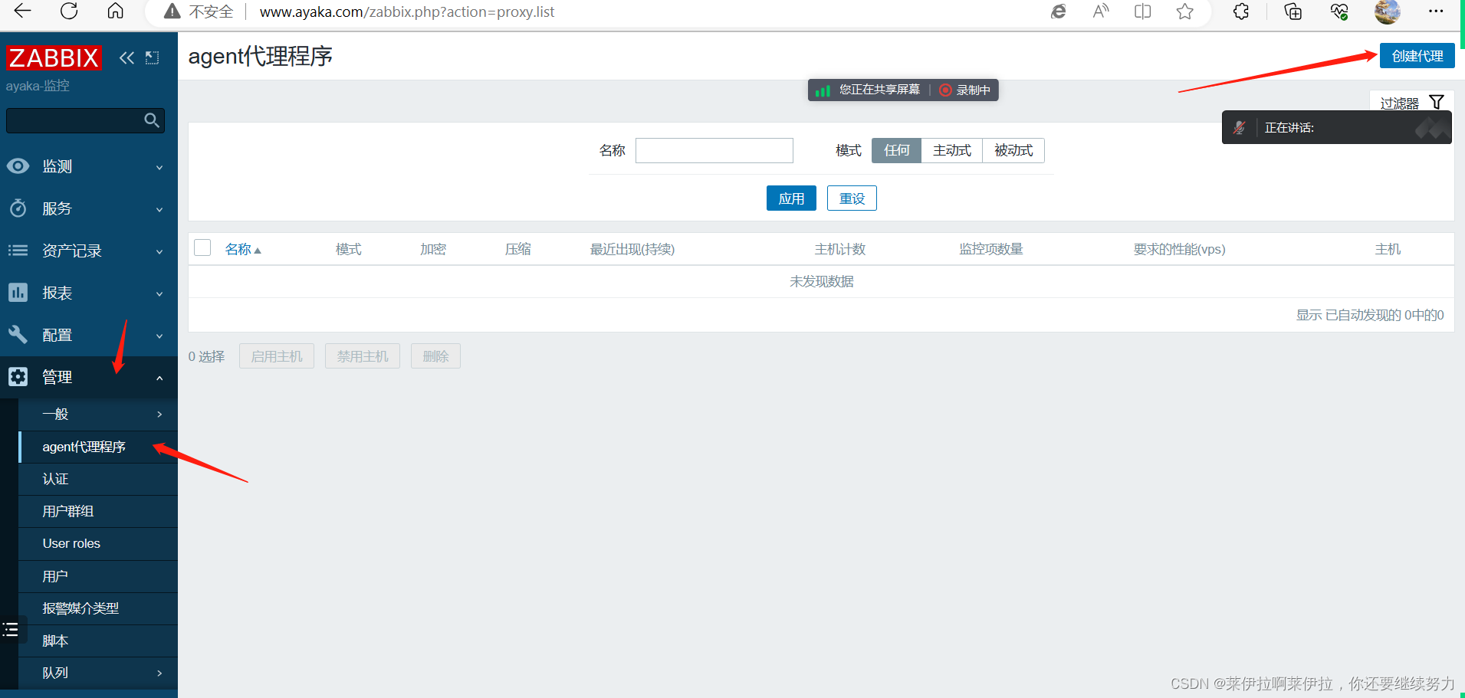This screenshot has width=1465, height=698.
Task: Open browser settings and more menu
Action: click(1436, 11)
